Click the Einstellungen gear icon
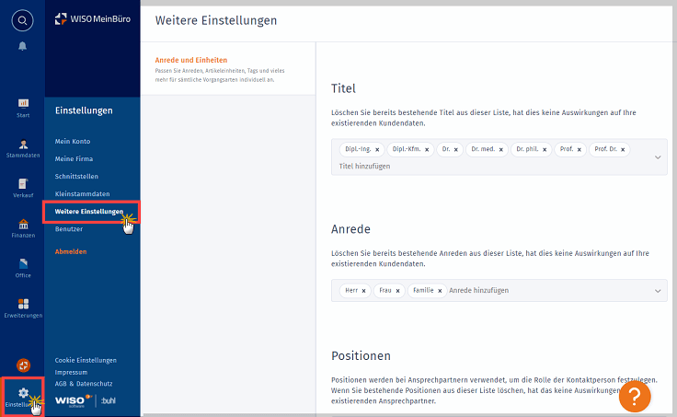Image resolution: width=677 pixels, height=417 pixels. tap(23, 393)
